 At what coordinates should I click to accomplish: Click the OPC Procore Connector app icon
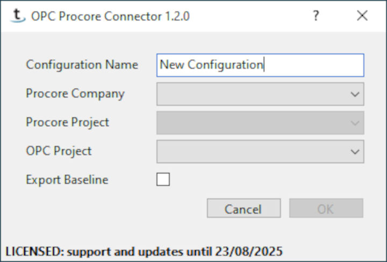coord(17,16)
